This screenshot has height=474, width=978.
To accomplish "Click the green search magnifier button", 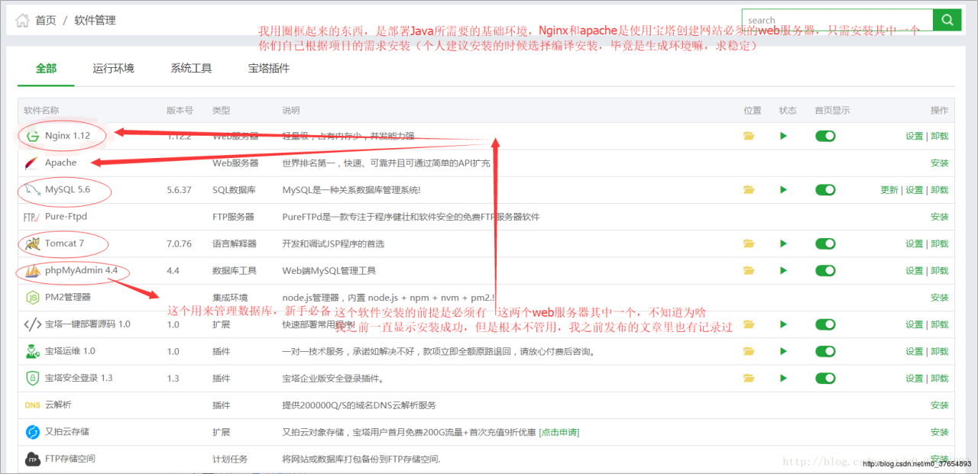I will (947, 20).
